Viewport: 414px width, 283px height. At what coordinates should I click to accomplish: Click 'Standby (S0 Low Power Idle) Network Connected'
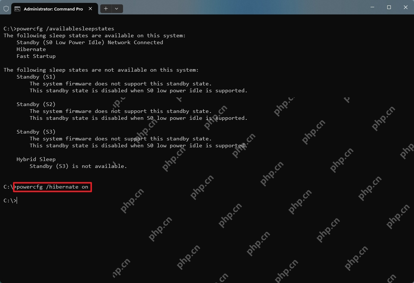(90, 42)
